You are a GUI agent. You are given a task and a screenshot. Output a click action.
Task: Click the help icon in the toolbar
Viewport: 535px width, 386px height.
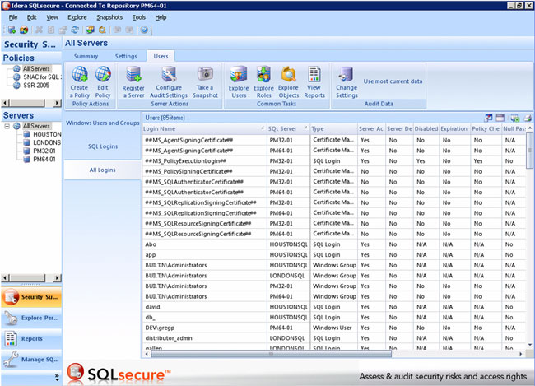tap(144, 30)
